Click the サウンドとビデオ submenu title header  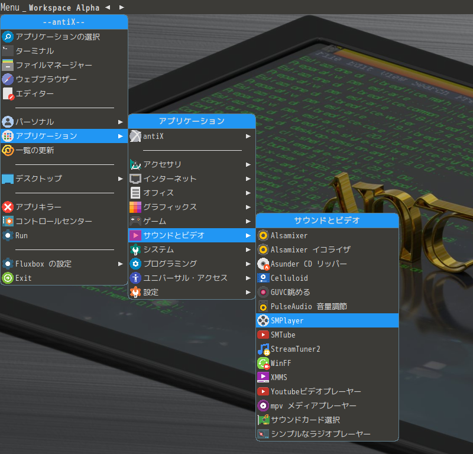328,220
